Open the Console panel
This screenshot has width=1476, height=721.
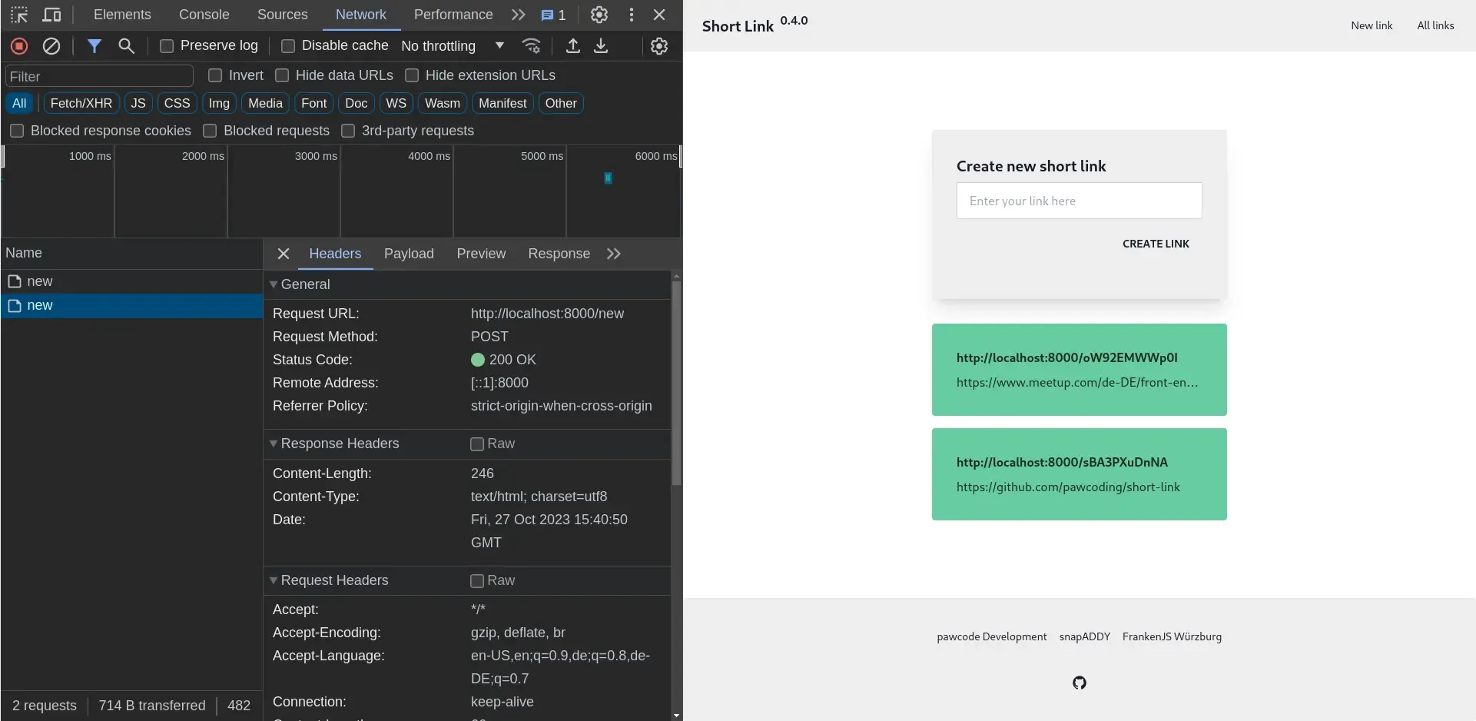(x=203, y=15)
